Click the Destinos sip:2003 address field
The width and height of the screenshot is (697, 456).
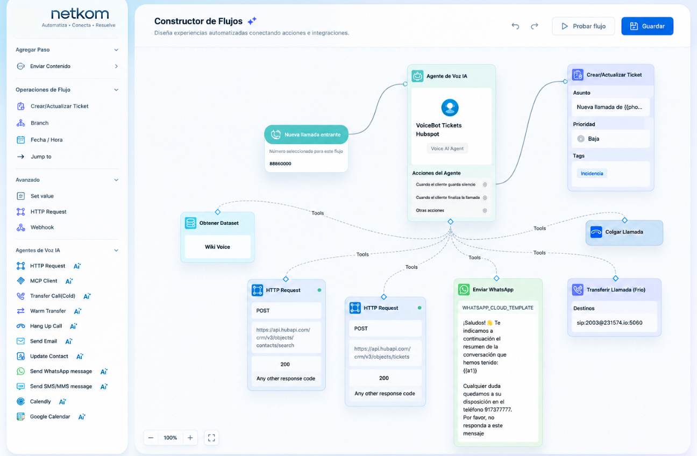click(x=614, y=323)
